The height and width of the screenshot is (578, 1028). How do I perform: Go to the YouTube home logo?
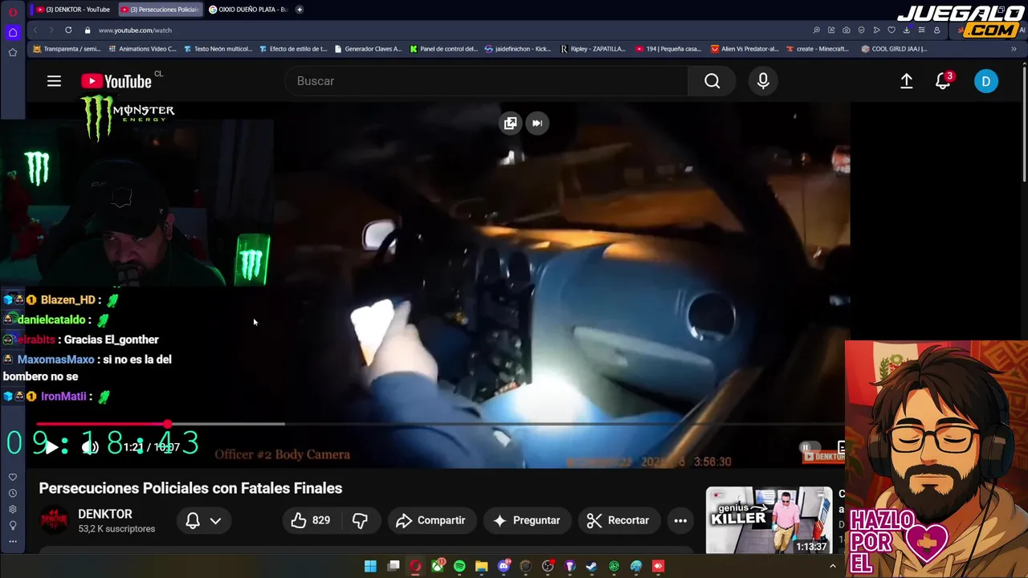[116, 81]
